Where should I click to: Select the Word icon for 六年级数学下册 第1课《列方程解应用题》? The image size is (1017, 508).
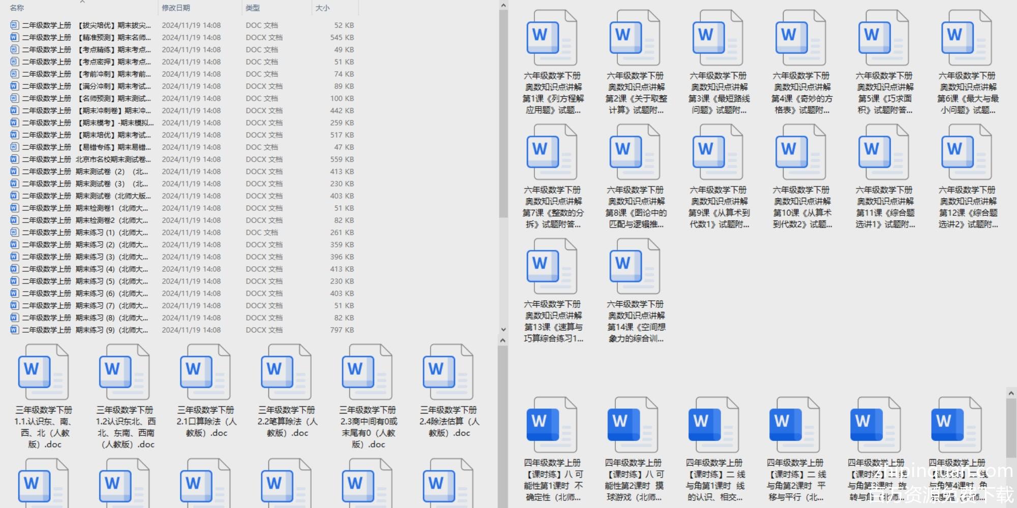552,38
